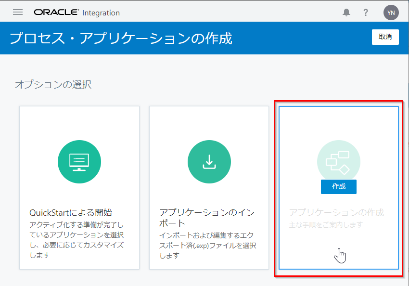Click the 主な手順をご案内します subtitle
This screenshot has height=286, width=409.
325,225
